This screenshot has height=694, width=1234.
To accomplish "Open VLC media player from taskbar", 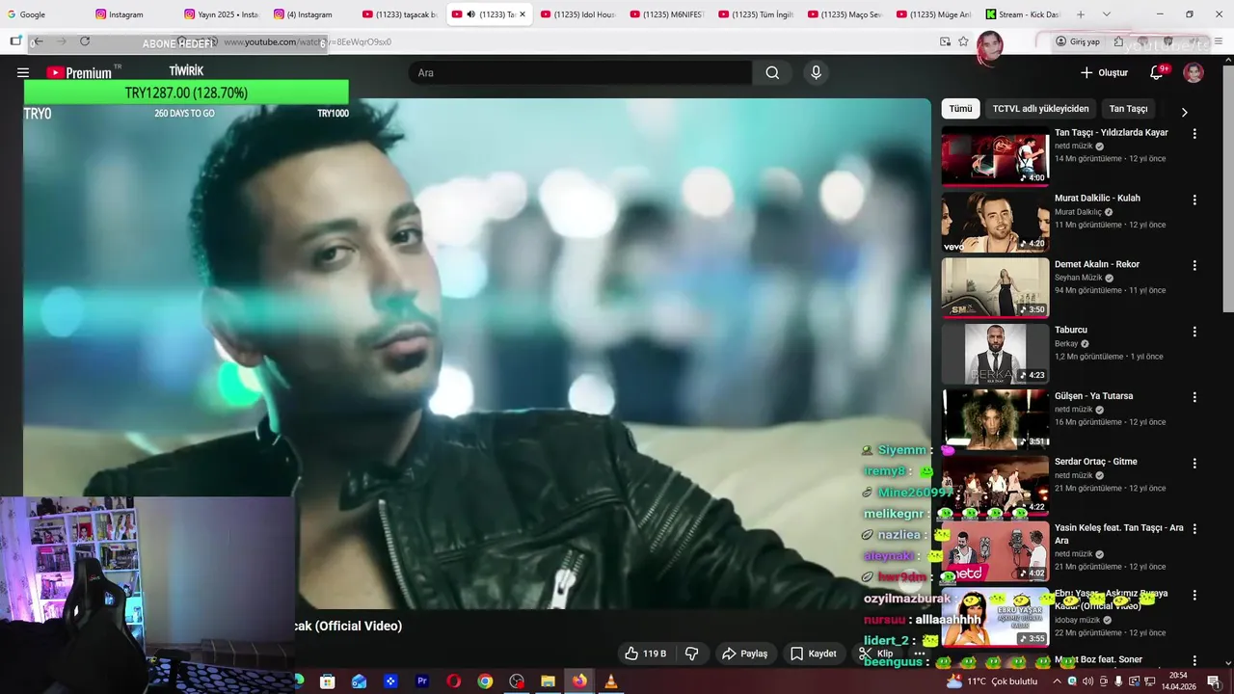I will point(610,681).
